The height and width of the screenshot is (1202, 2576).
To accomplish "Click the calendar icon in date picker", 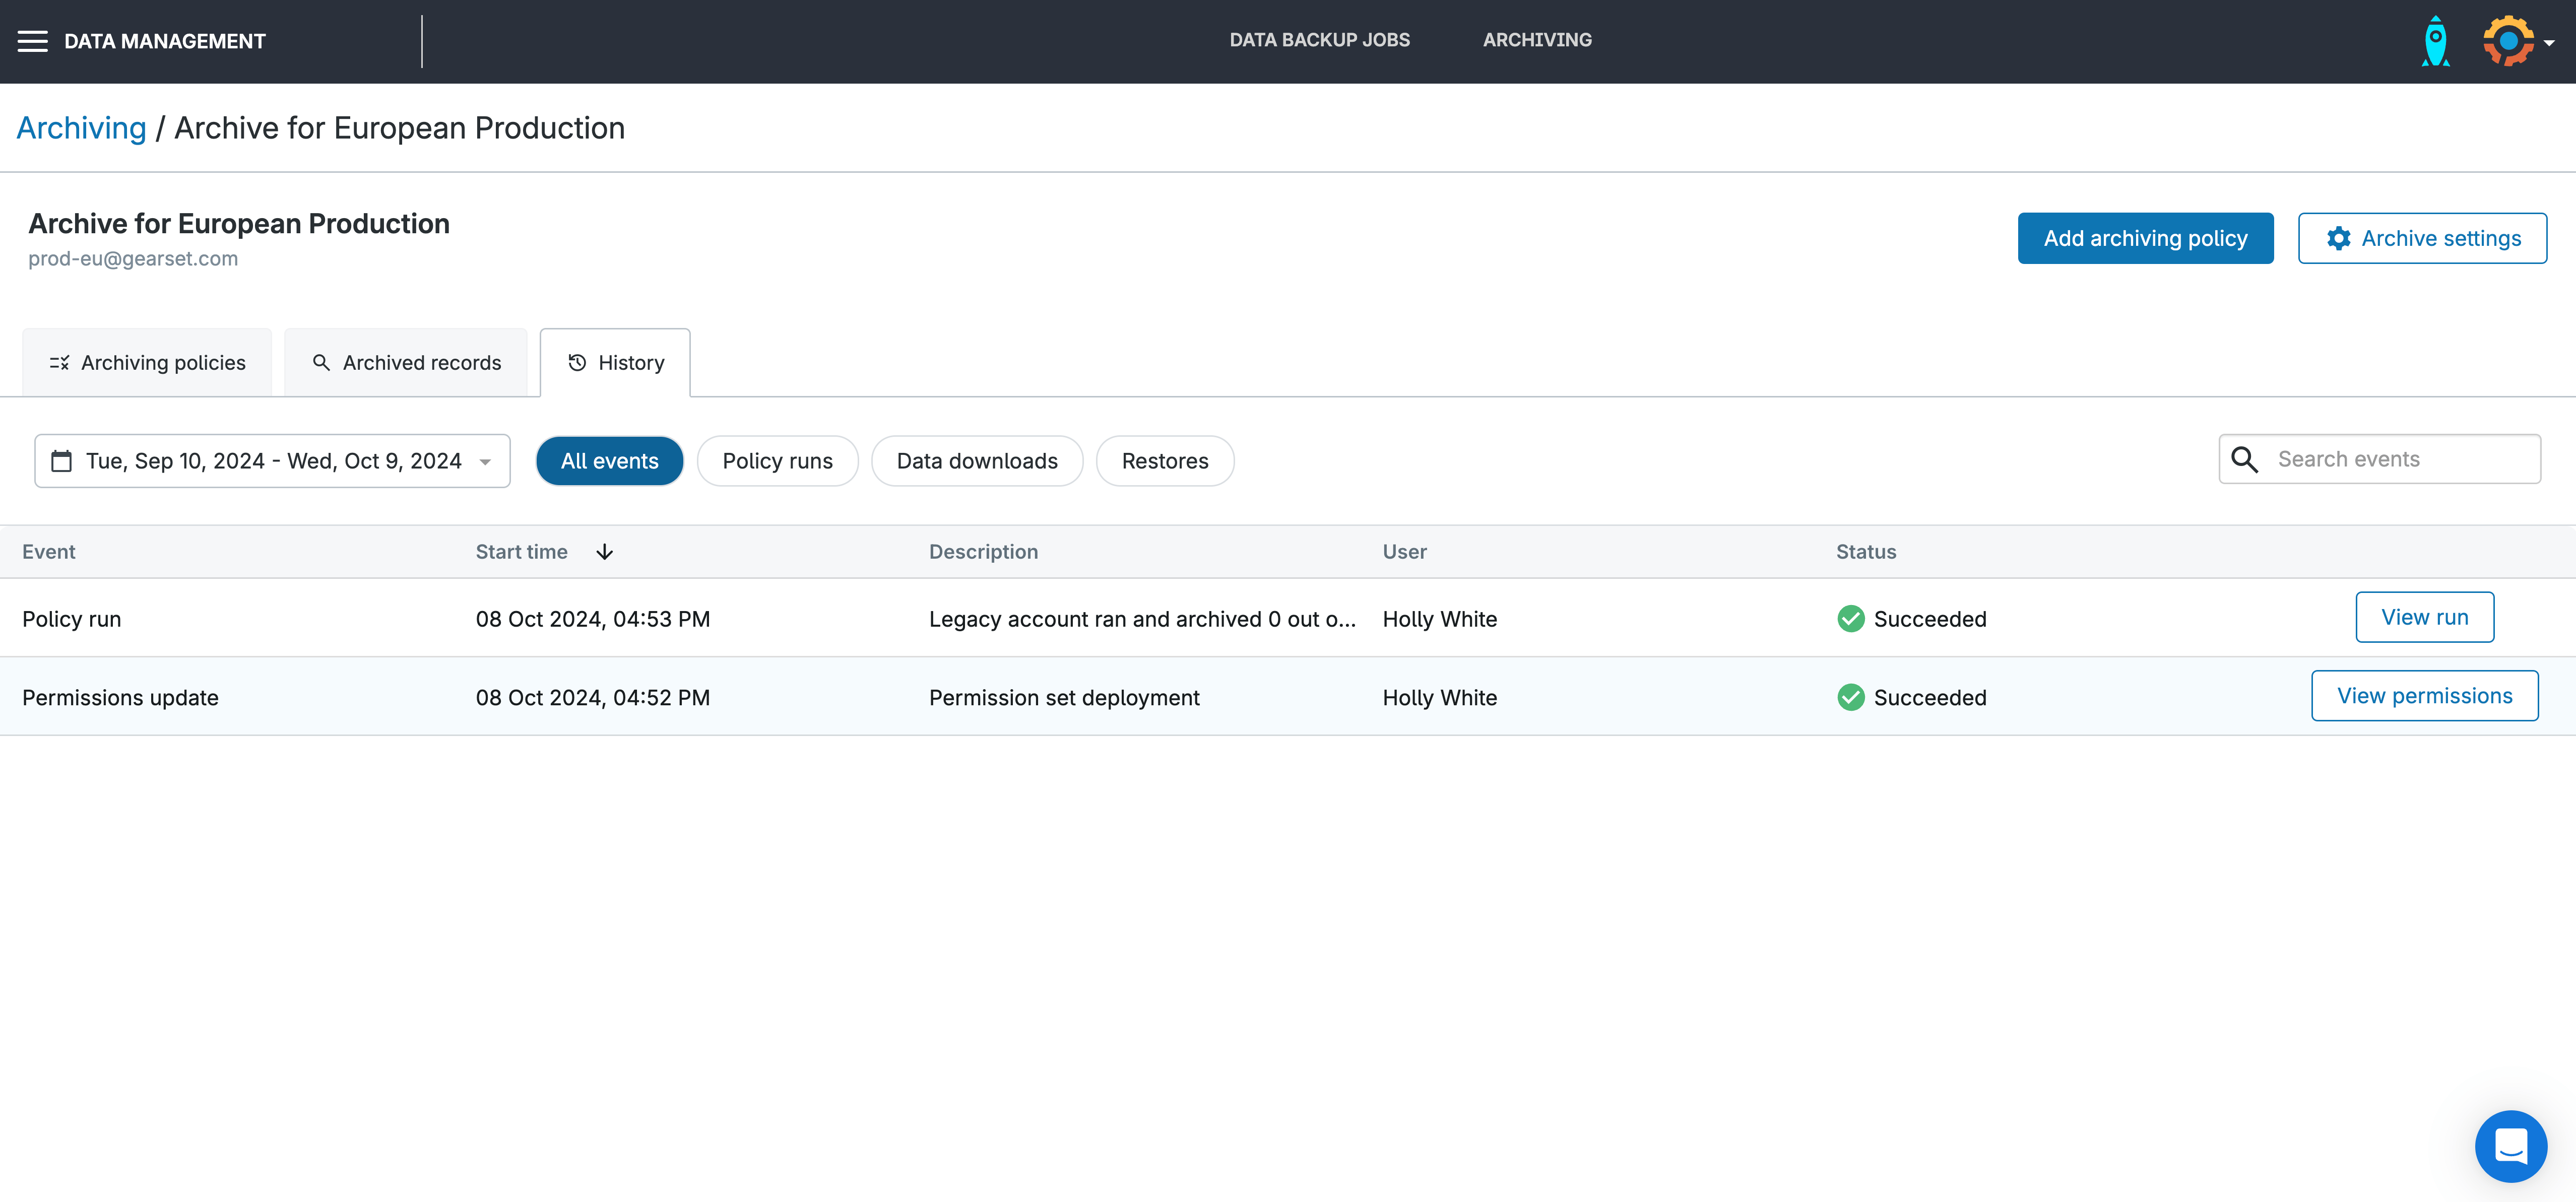I will pos(61,461).
